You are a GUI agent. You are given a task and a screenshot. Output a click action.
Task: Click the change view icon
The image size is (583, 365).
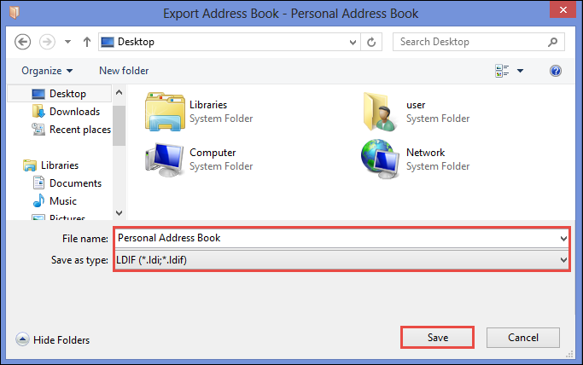pos(502,71)
